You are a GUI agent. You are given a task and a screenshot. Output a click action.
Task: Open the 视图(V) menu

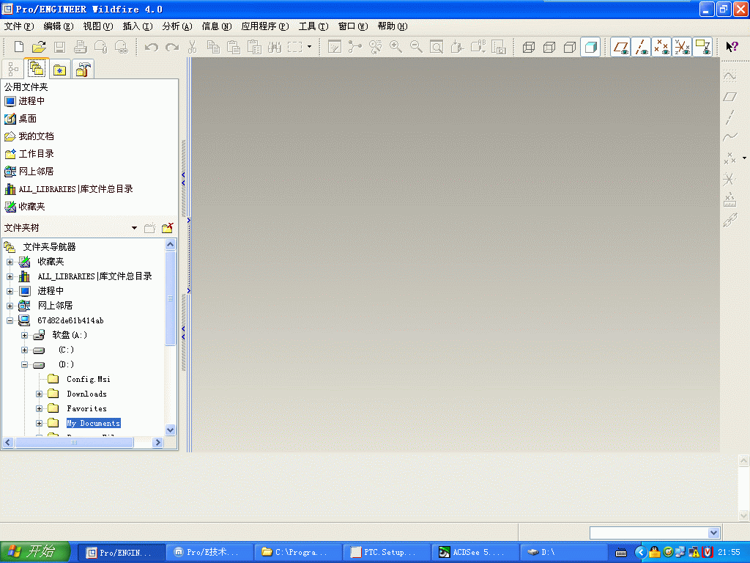97,26
